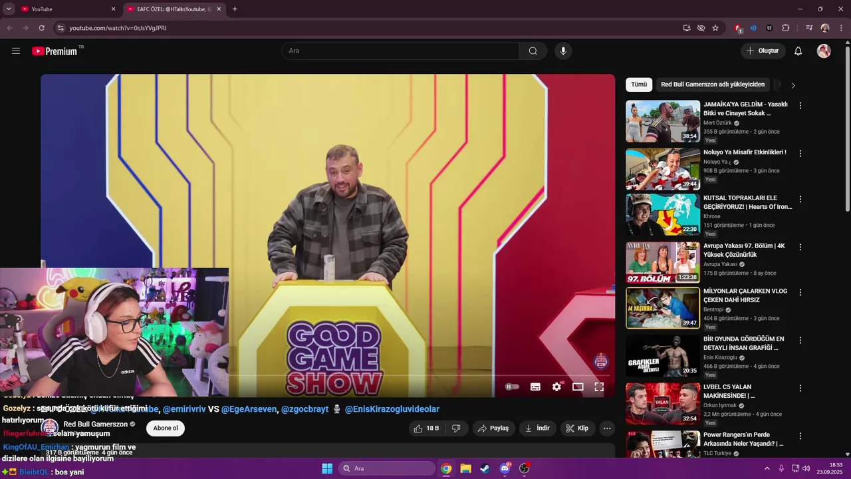Open more actions below the video

tap(607, 428)
